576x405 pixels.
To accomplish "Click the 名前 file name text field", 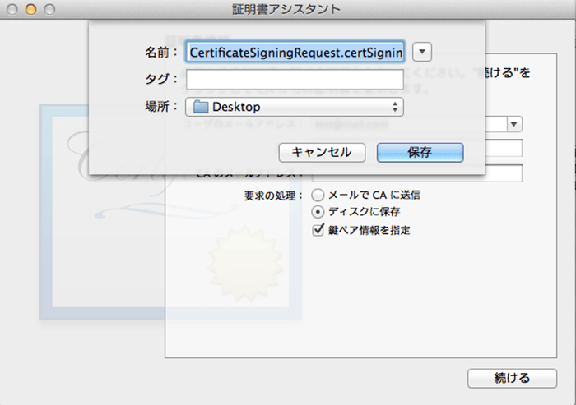I will [295, 52].
